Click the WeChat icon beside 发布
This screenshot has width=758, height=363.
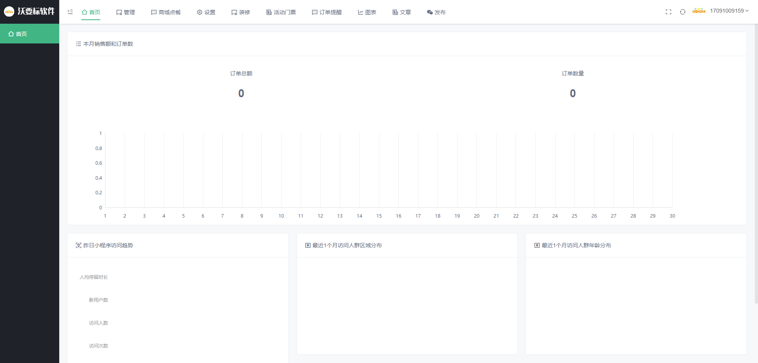click(430, 12)
